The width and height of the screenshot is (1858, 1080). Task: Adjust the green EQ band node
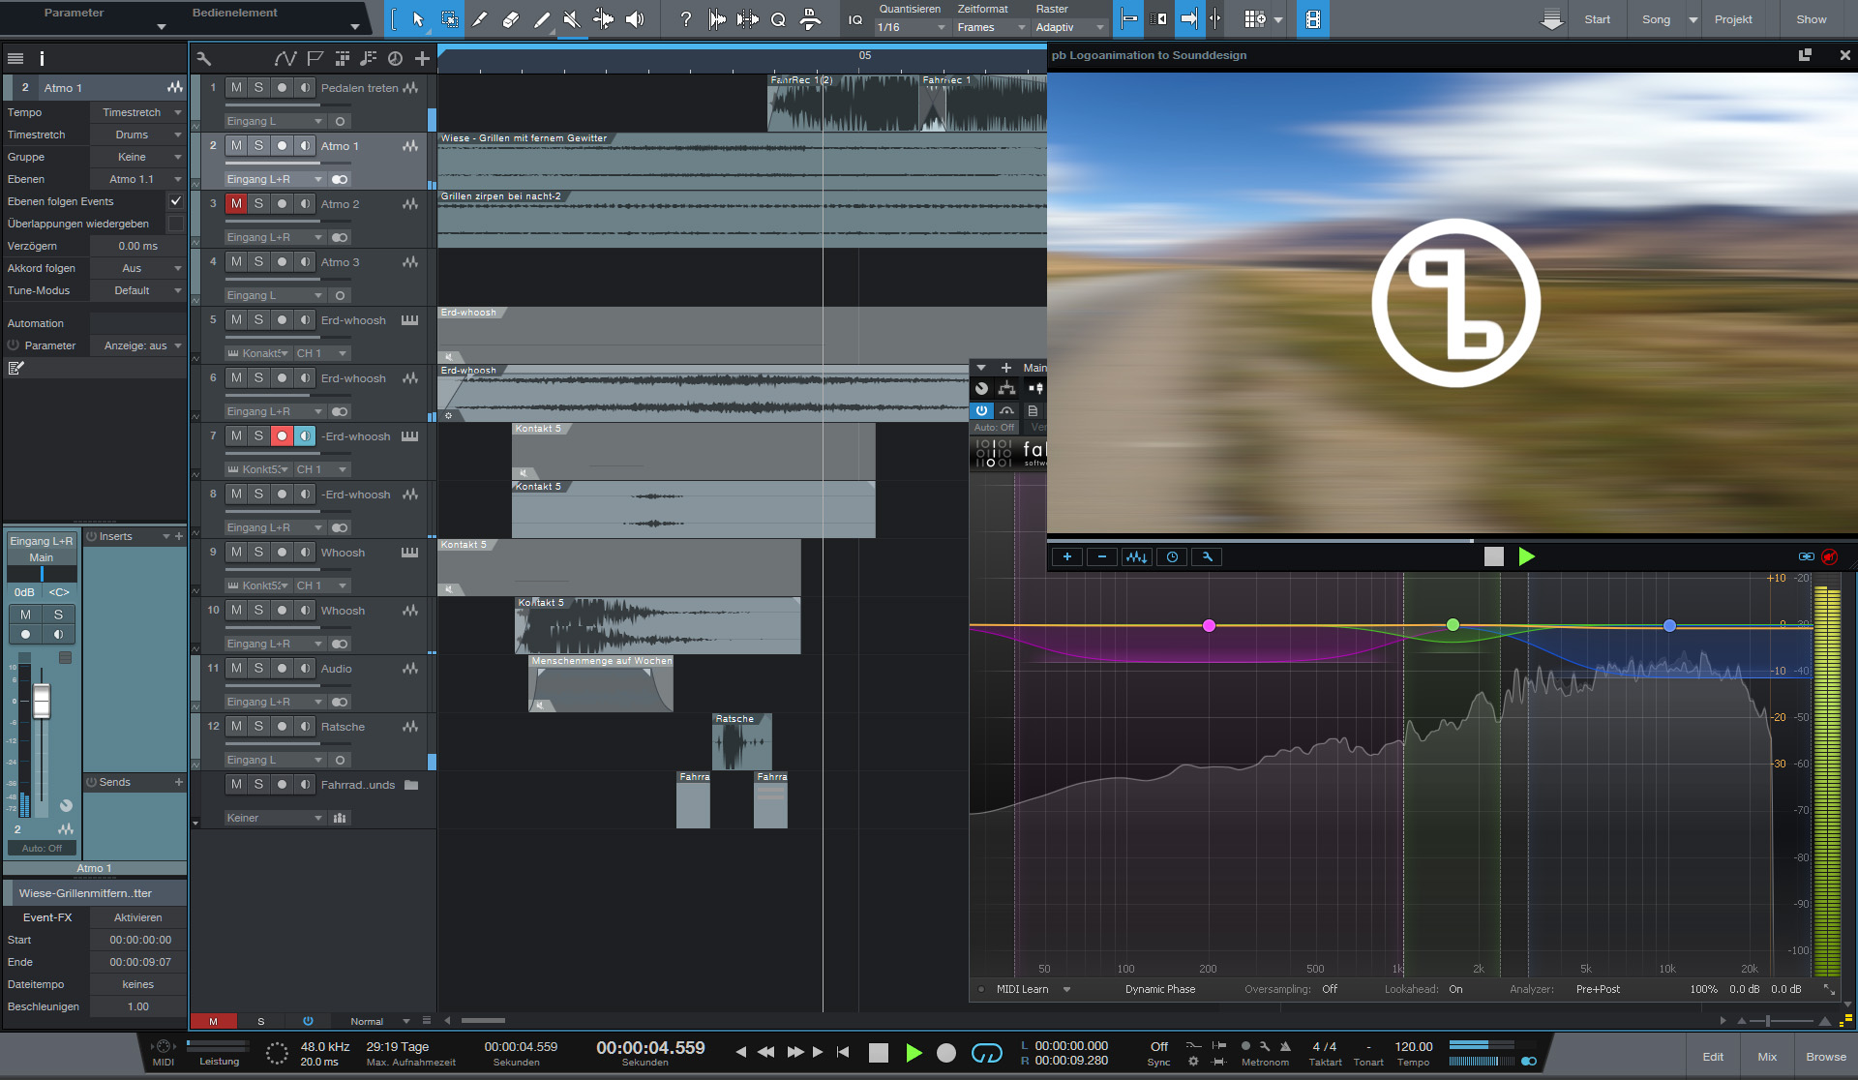click(x=1453, y=625)
